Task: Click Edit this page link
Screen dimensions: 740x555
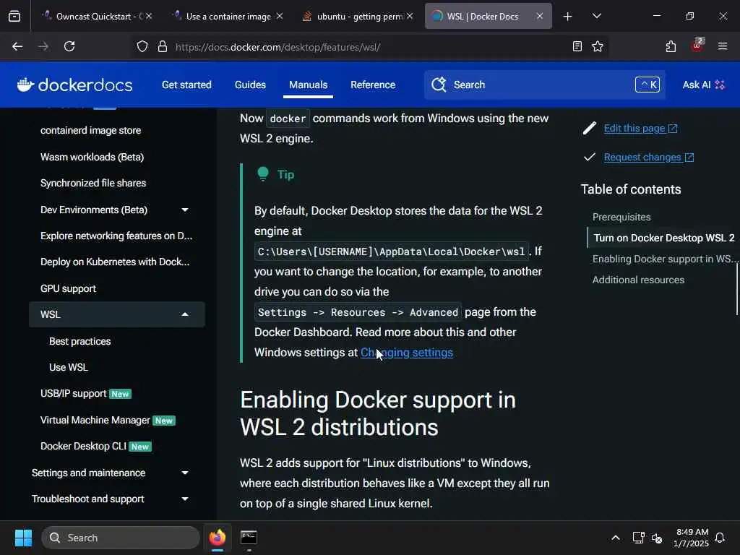Action: click(640, 129)
